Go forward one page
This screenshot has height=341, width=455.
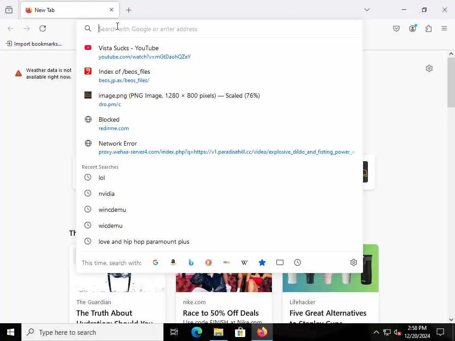pos(27,28)
